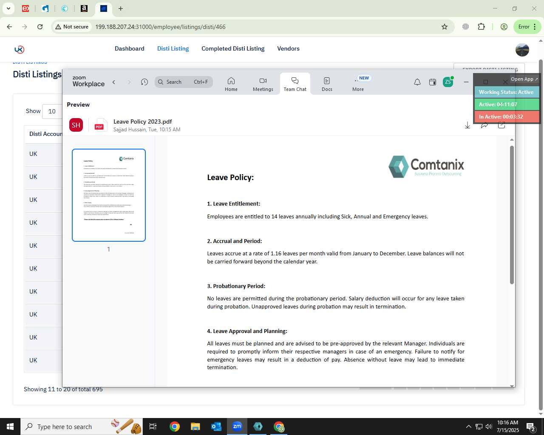Bookmark this page with star icon

pyautogui.click(x=445, y=27)
